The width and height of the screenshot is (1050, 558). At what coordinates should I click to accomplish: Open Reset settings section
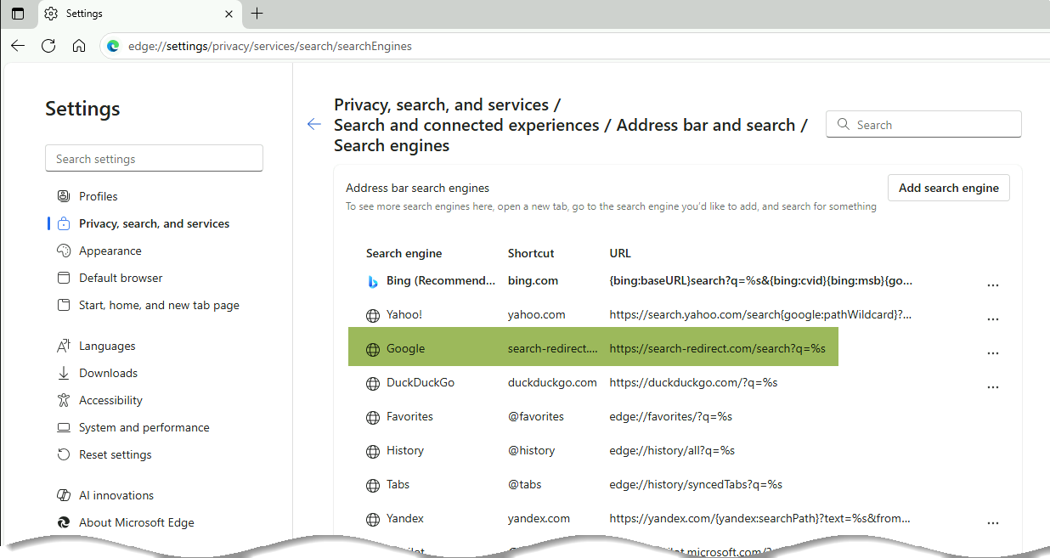pyautogui.click(x=116, y=454)
